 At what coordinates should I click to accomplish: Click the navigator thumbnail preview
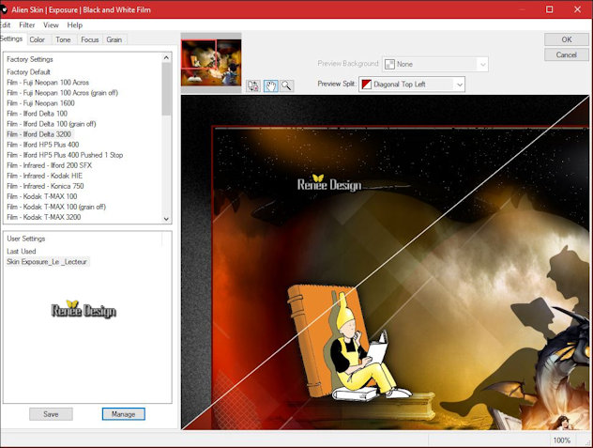tap(211, 63)
